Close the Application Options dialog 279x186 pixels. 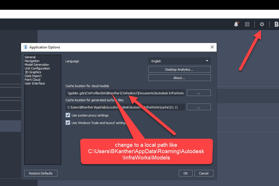(x=212, y=47)
